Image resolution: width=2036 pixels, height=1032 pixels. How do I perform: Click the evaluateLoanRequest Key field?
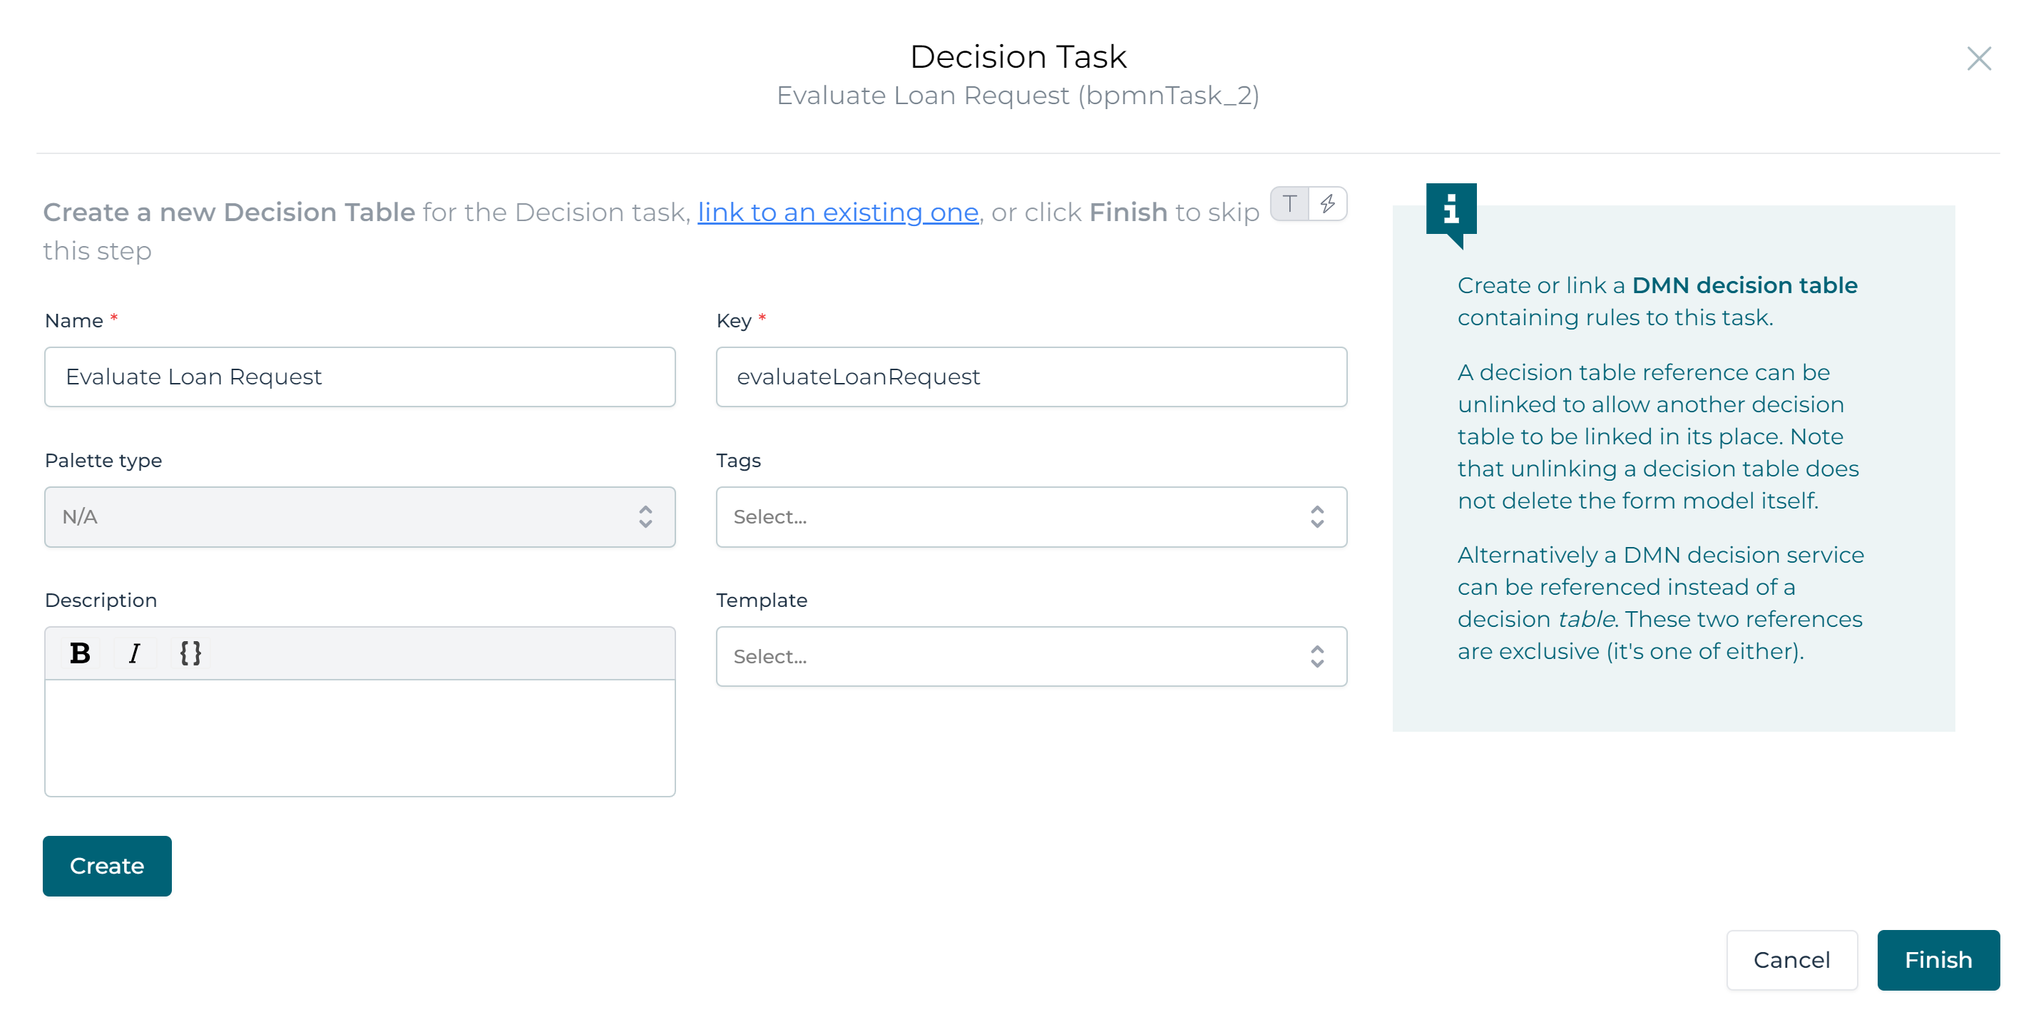(x=1031, y=377)
